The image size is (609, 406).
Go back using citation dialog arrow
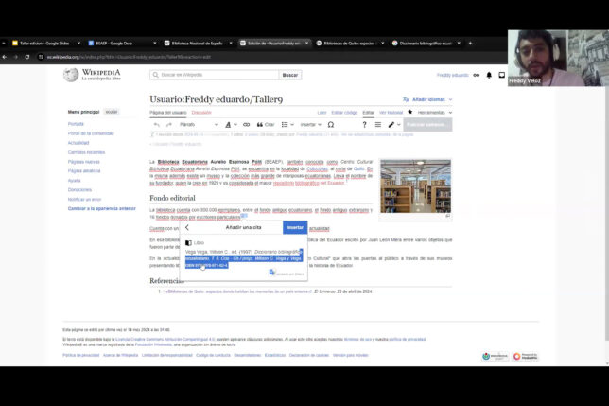tap(187, 227)
